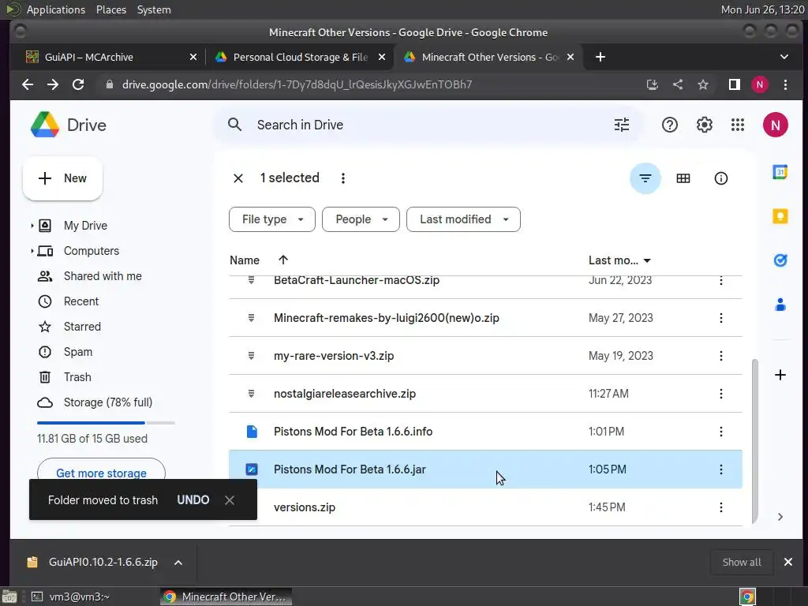Viewport: 808px width, 606px height.
Task: Open more actions for Pistons Mod .info file
Action: point(720,432)
